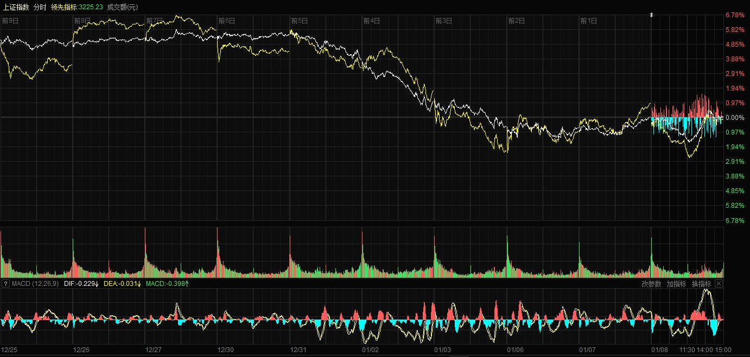750x357 pixels.
Task: Click the DIF:-0.229 value
Action: pos(80,284)
